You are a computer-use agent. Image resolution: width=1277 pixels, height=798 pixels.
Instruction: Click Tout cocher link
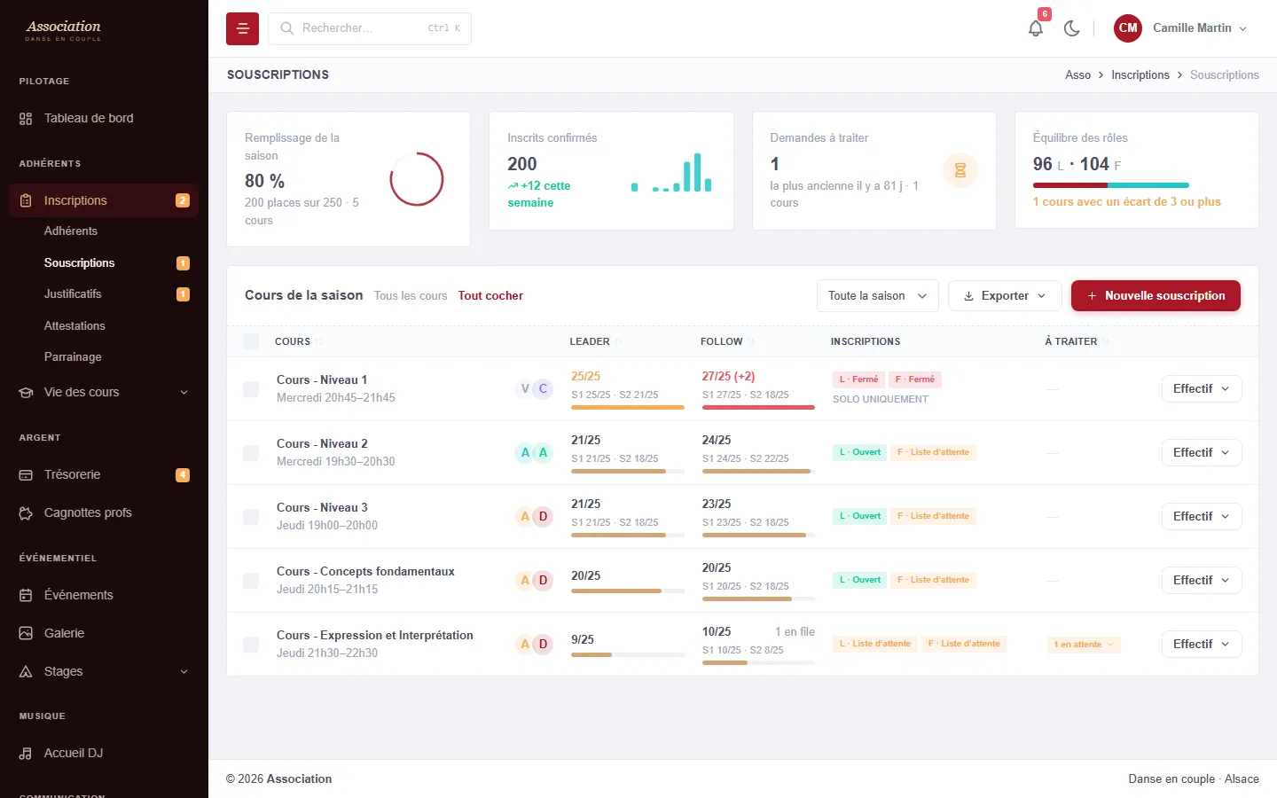490,296
